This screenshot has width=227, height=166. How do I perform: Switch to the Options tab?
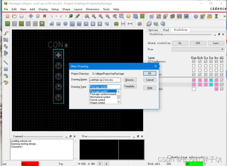click(x=153, y=30)
